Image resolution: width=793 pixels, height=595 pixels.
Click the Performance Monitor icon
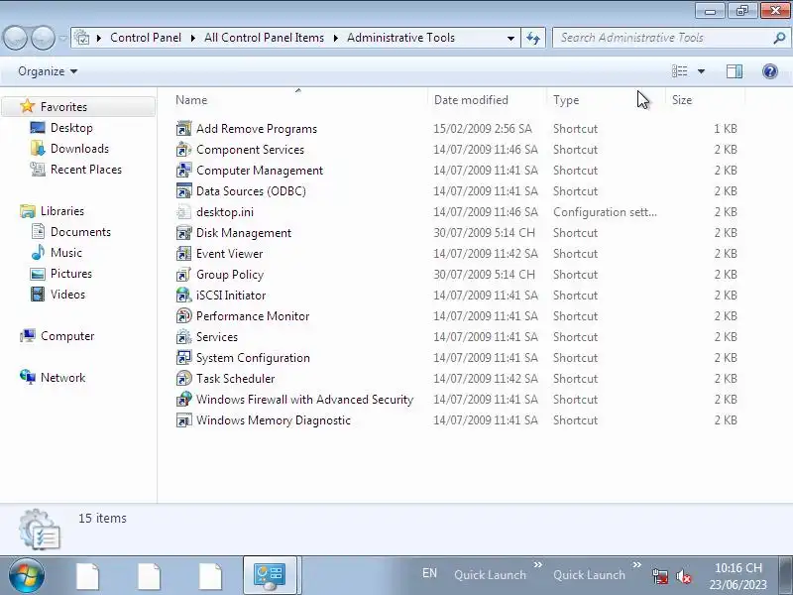click(x=183, y=315)
